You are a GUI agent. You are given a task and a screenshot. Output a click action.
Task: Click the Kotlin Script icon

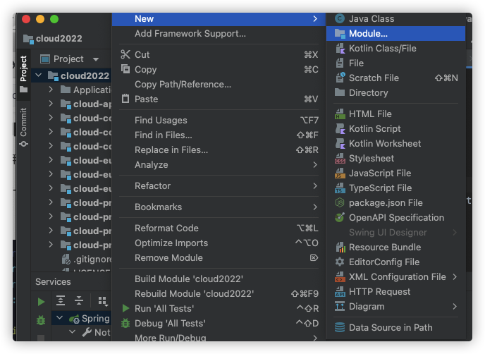point(340,129)
